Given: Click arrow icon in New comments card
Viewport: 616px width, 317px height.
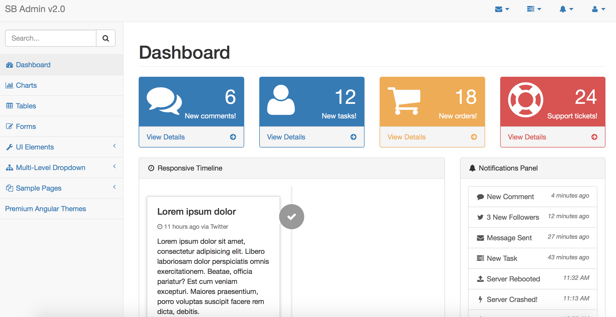Looking at the screenshot, I should [233, 137].
